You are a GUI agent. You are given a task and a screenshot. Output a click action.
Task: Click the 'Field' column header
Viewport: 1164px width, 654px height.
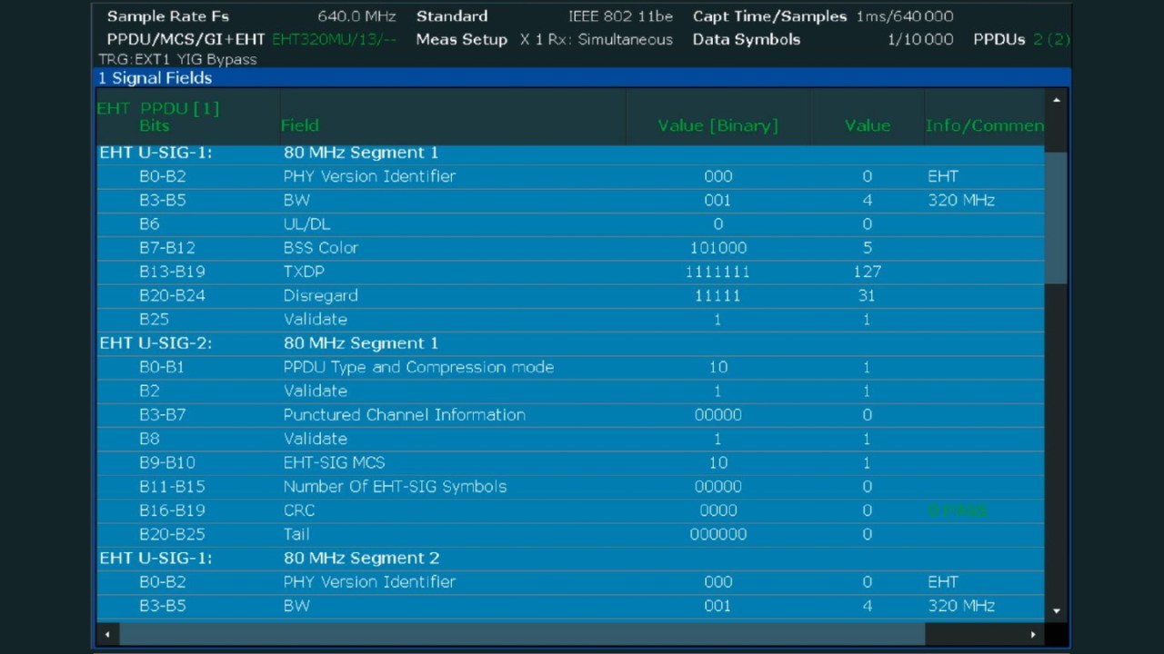tap(299, 125)
